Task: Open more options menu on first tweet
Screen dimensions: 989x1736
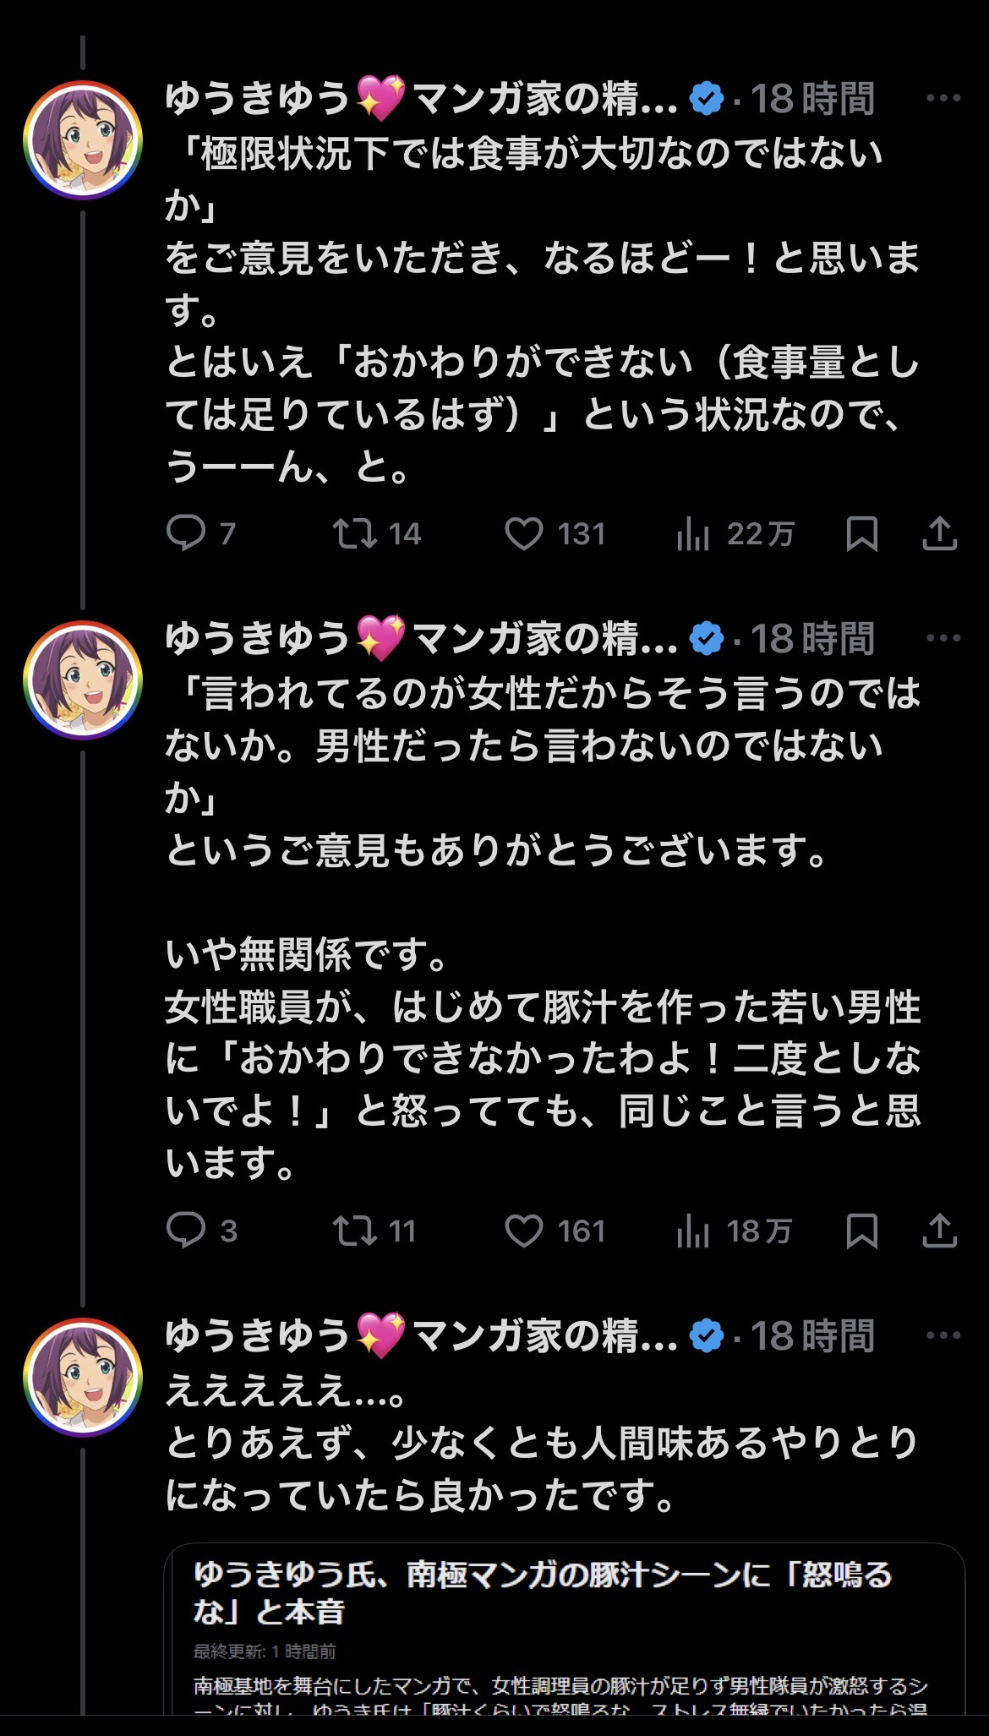Action: (943, 98)
